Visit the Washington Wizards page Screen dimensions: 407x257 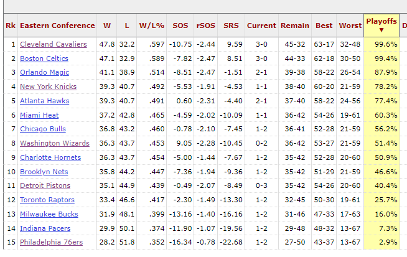pyautogui.click(x=55, y=143)
